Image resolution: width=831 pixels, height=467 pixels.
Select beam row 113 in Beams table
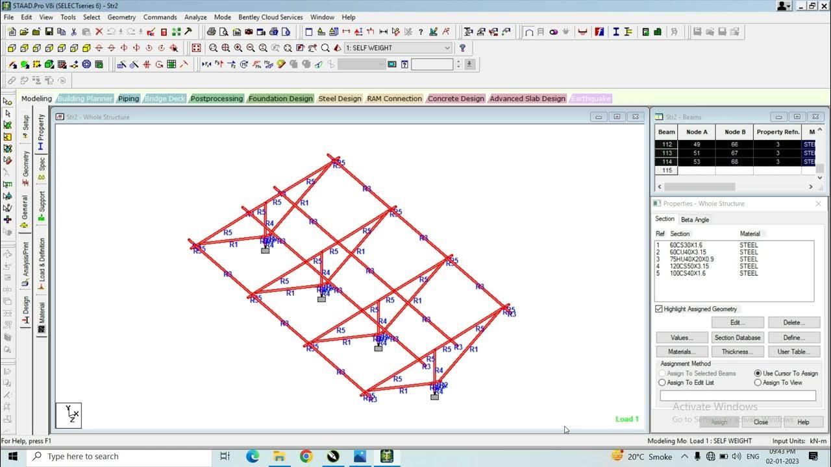[736, 153]
